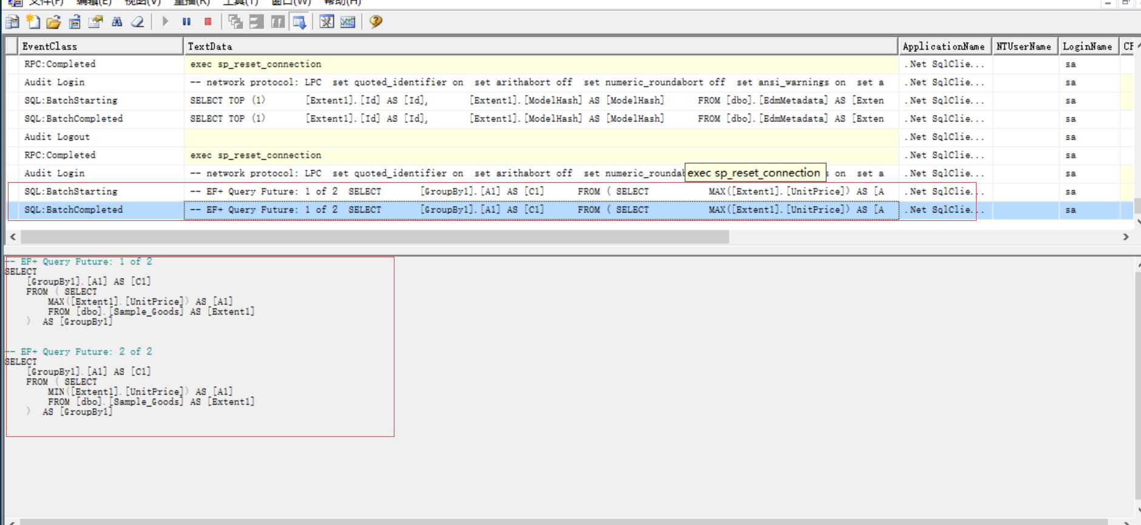Click the 'EF+ Query Future: 1 of 2' comment line
This screenshot has width=1141, height=525.
(80, 262)
